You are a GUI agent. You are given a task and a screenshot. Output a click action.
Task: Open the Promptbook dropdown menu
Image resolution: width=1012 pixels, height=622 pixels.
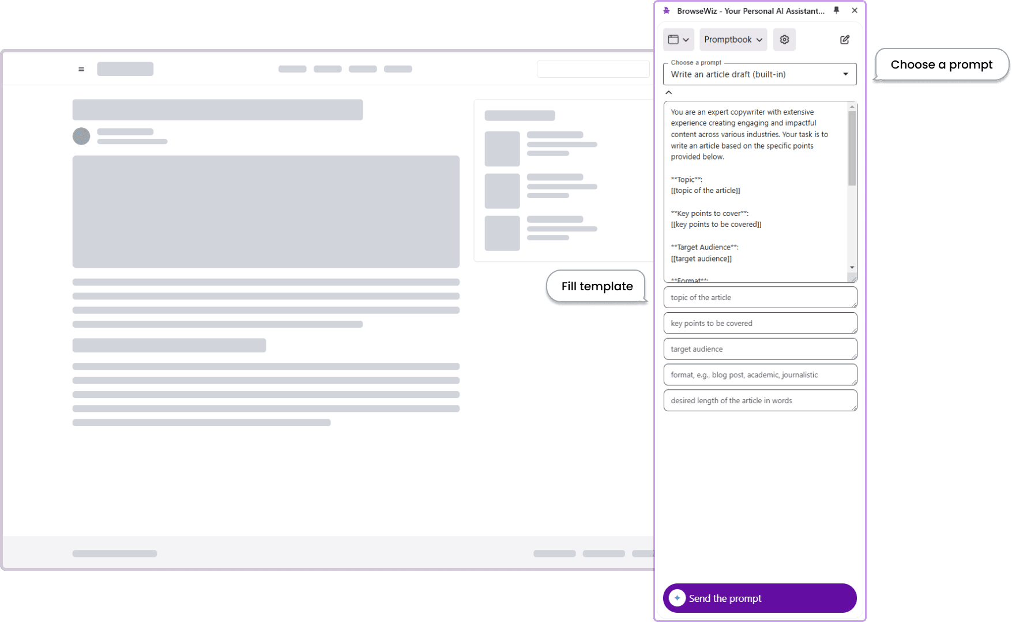(x=733, y=40)
